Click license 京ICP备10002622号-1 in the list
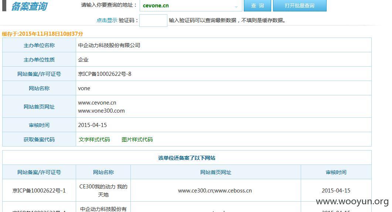Image resolution: width=392 pixels, height=212 pixels. 39,191
